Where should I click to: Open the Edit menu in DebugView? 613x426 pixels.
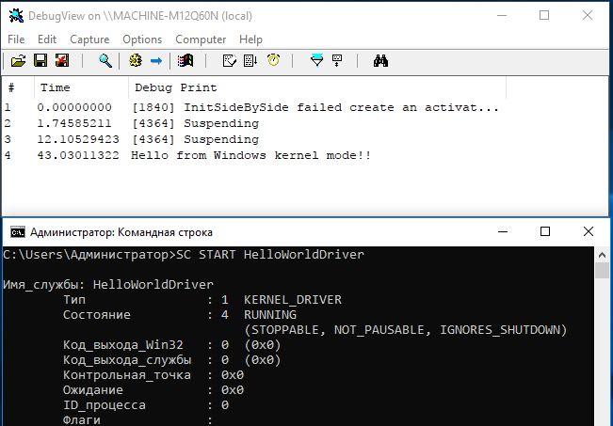pyautogui.click(x=47, y=39)
